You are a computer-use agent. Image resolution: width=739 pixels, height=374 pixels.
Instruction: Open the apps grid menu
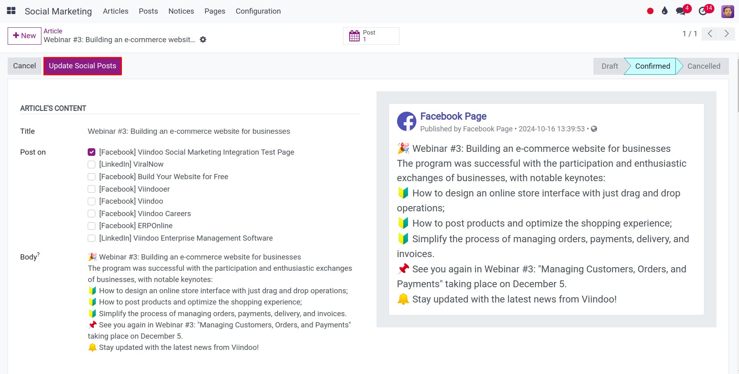pos(11,11)
